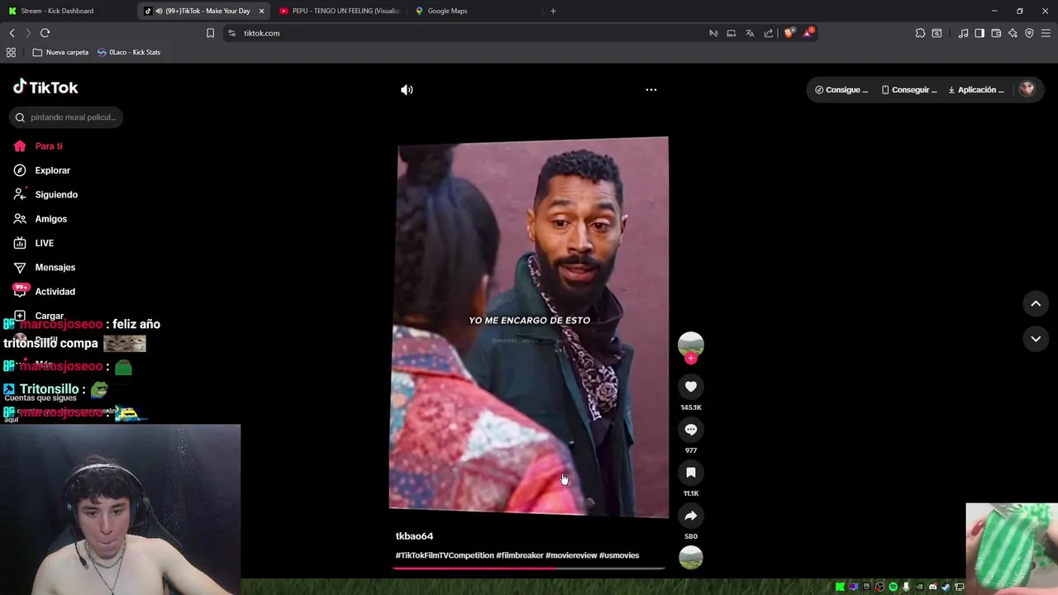The image size is (1058, 595).
Task: Open the spinning sound disc below share
Action: (691, 558)
